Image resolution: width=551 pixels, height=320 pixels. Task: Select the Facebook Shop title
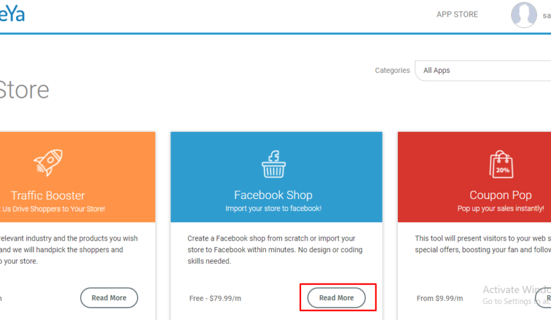click(273, 195)
